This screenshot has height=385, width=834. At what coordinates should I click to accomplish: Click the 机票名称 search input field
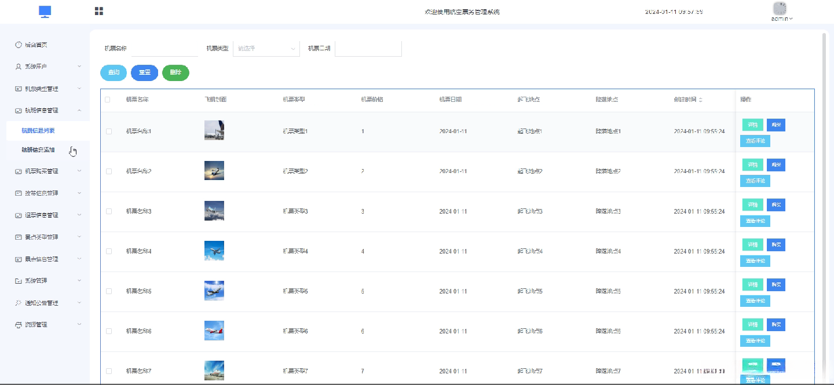(164, 49)
